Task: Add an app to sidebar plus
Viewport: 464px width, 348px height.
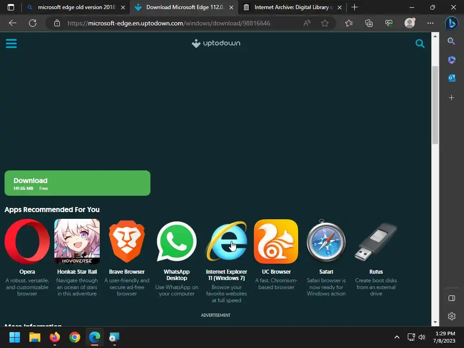Action: point(451,98)
